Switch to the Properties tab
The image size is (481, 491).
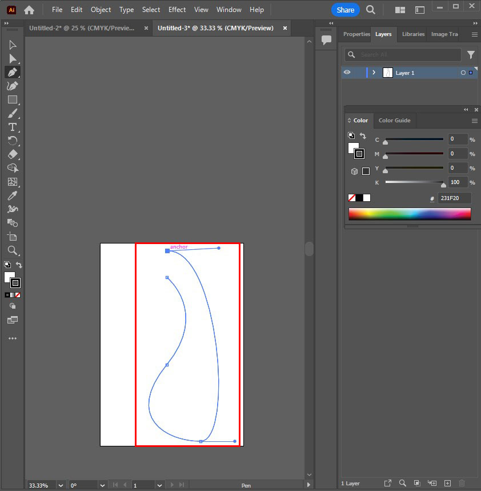(x=356, y=34)
